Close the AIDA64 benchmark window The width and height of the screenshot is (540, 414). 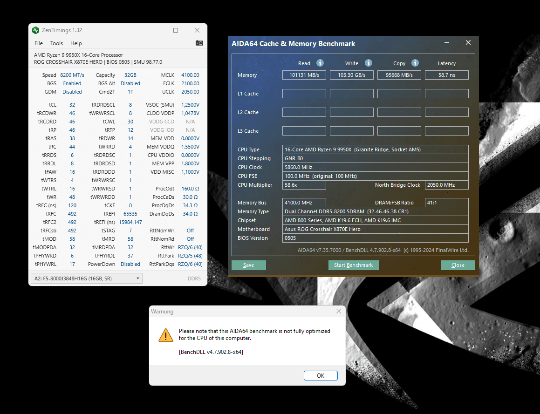coord(468,42)
